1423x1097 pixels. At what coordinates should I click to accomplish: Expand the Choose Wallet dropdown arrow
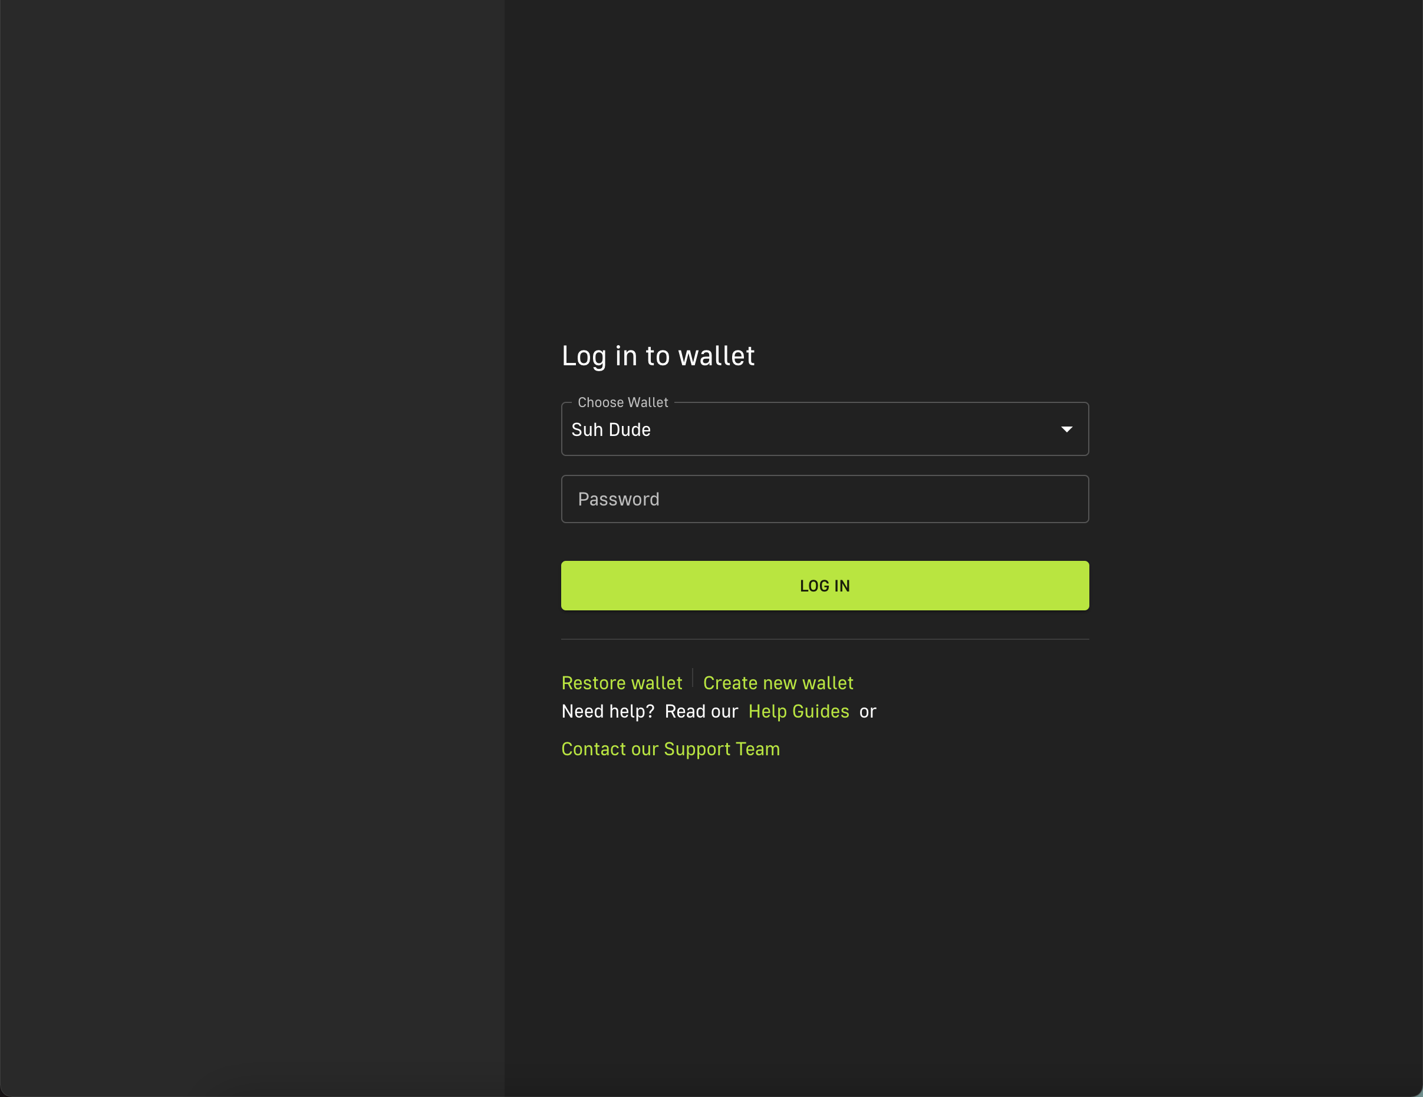[x=1066, y=429]
